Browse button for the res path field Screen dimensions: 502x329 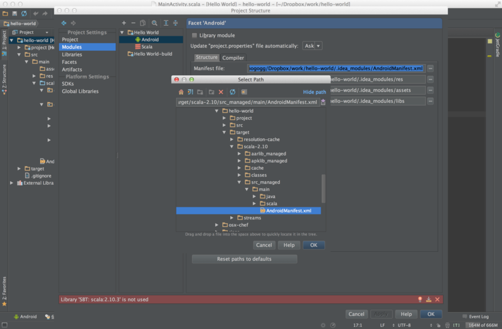[430, 80]
